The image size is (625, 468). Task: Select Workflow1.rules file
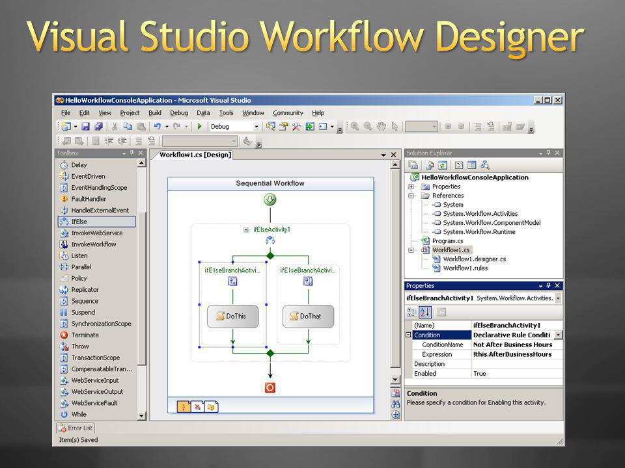465,268
